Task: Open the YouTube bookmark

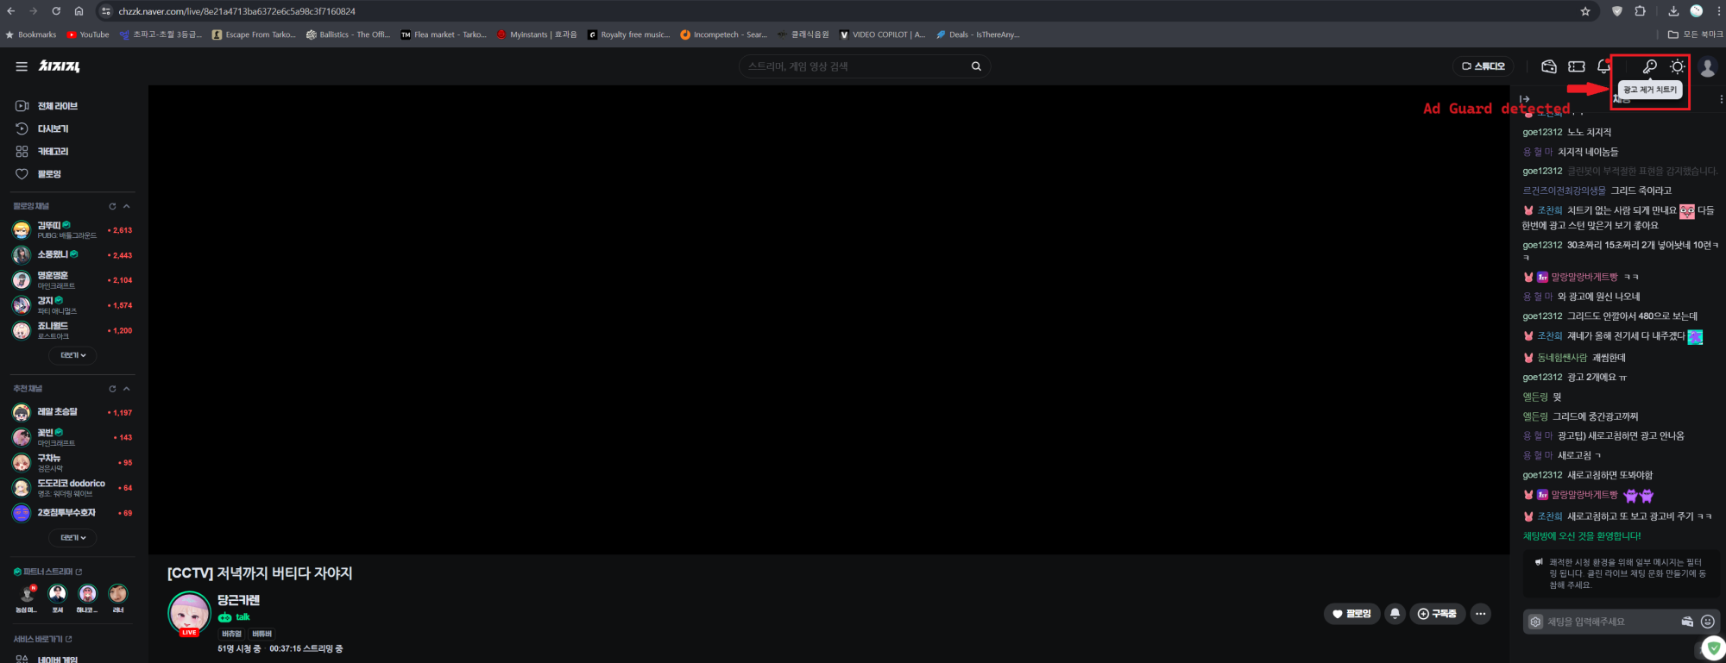Action: (x=88, y=34)
